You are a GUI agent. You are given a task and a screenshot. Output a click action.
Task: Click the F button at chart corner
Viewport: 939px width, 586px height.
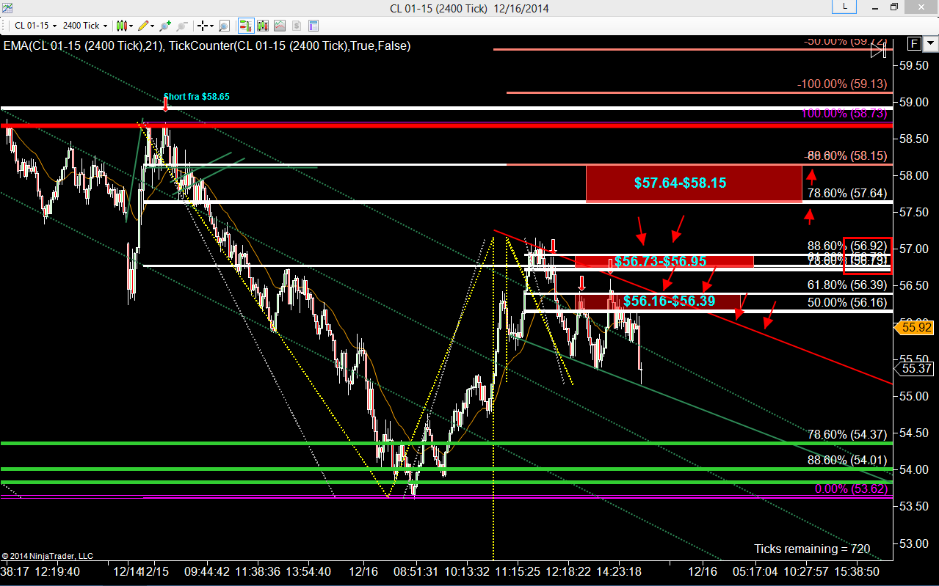coord(913,43)
